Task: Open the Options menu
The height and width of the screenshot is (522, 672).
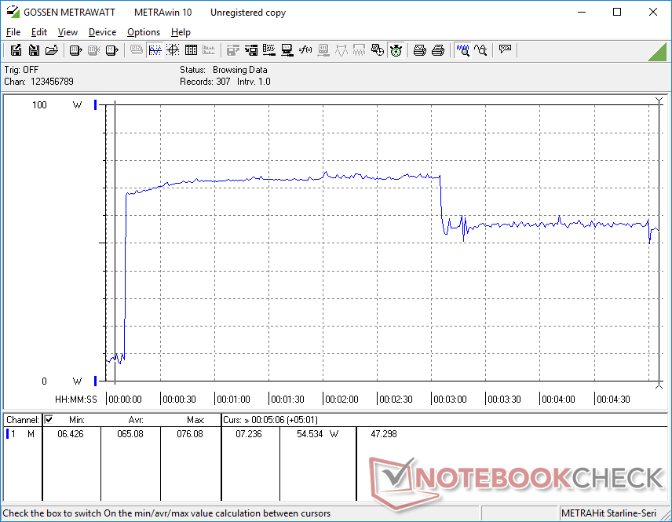Action: pos(144,32)
